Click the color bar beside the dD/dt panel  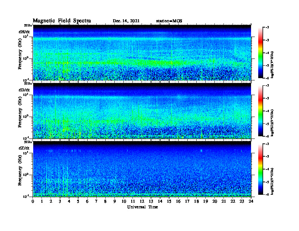[260, 111]
